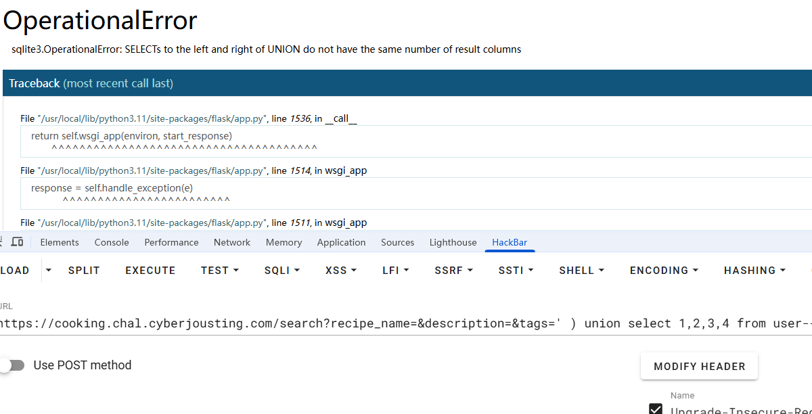Select the Lighthouse tab

click(453, 242)
